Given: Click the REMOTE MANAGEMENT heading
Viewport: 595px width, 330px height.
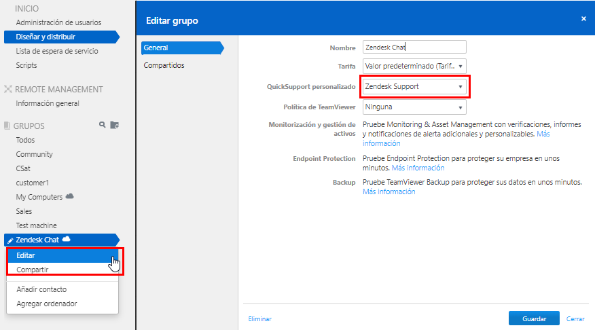Looking at the screenshot, I should pos(59,89).
